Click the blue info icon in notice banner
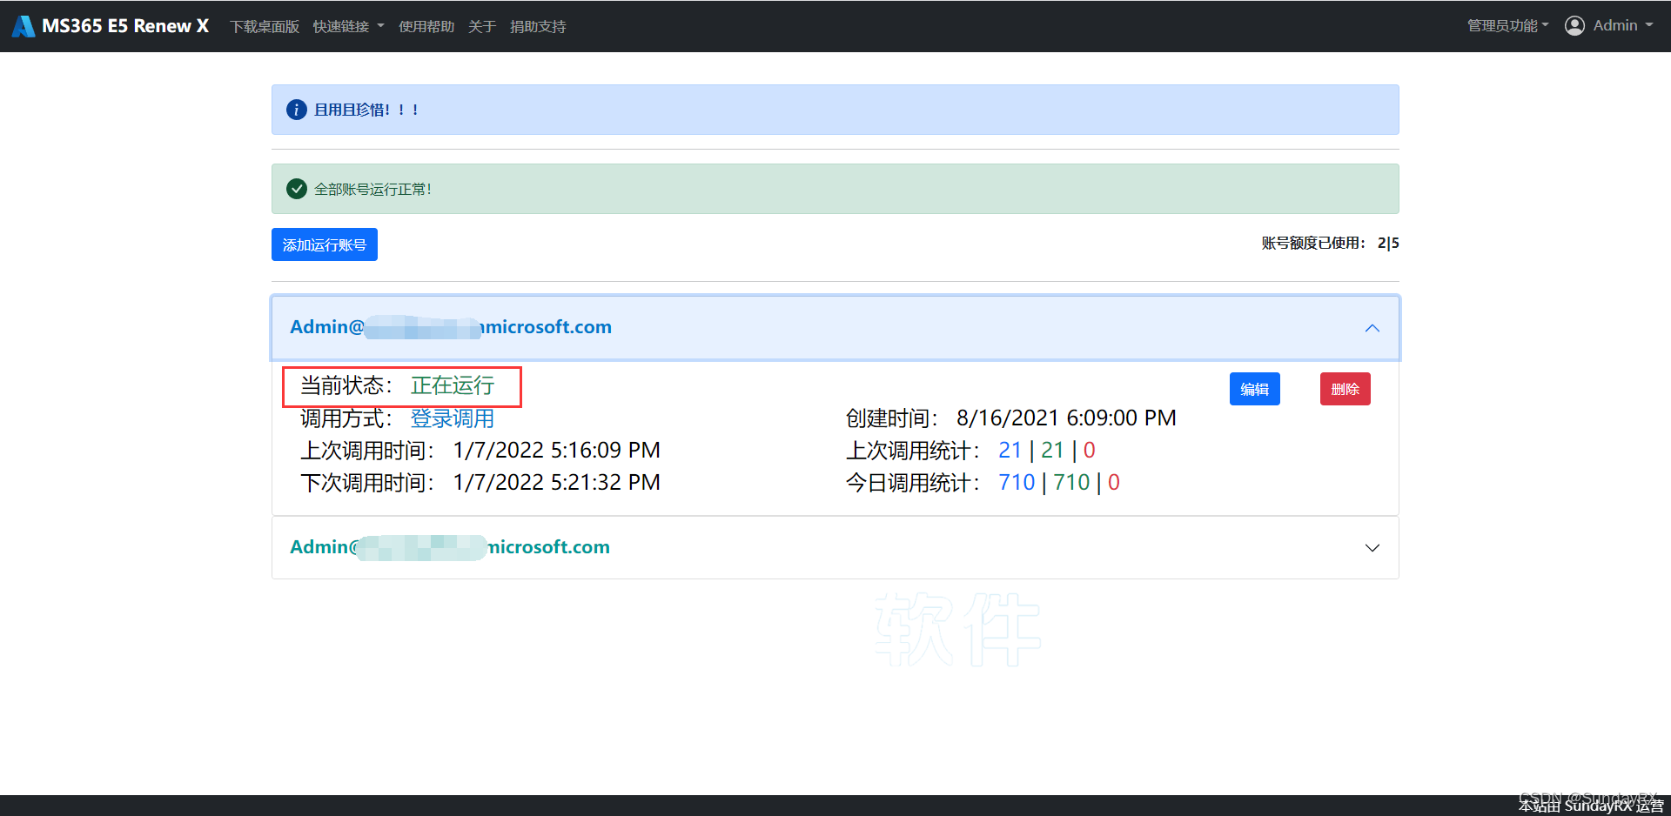Viewport: 1671px width, 816px height. 297,110
